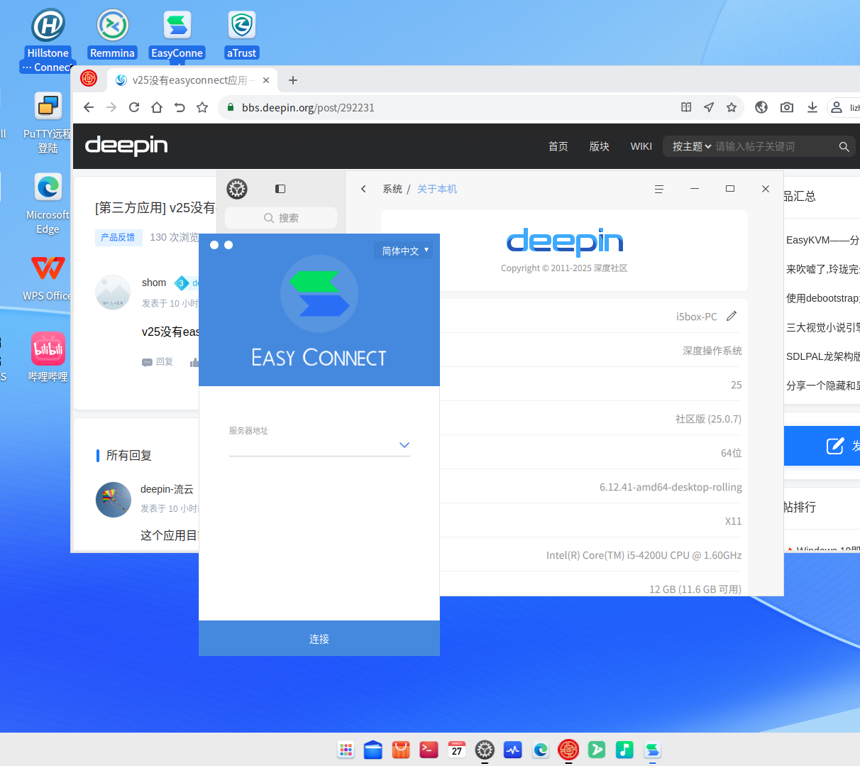Image resolution: width=860 pixels, height=766 pixels.
Task: Click the 产品反馈 tag
Action: pyautogui.click(x=118, y=237)
